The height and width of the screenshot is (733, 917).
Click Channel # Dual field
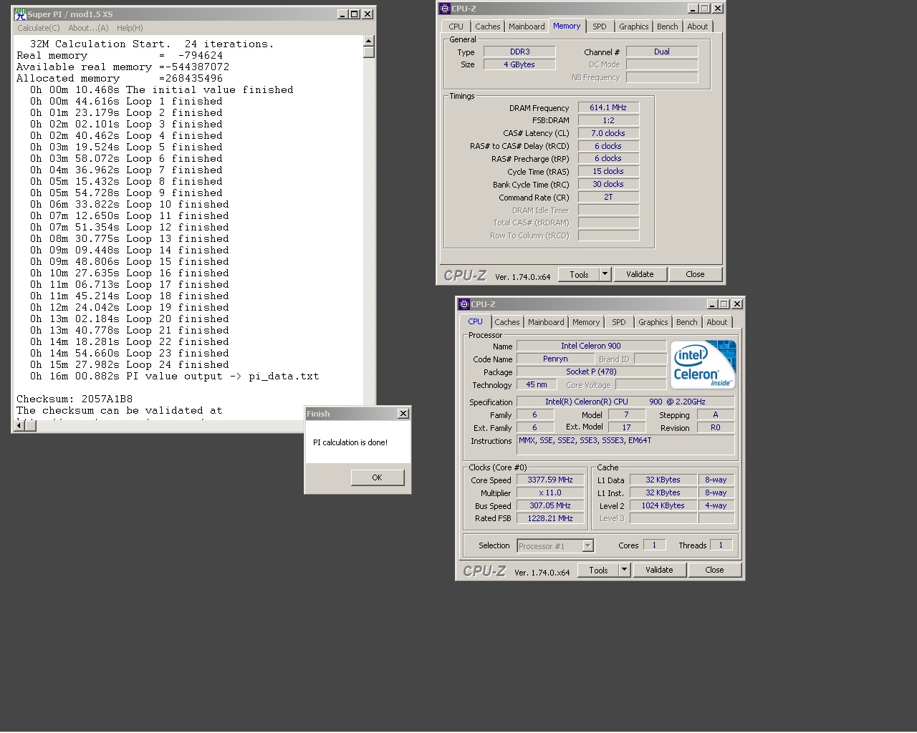662,52
